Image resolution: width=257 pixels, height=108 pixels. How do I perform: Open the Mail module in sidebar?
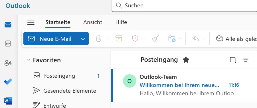coord(8,25)
